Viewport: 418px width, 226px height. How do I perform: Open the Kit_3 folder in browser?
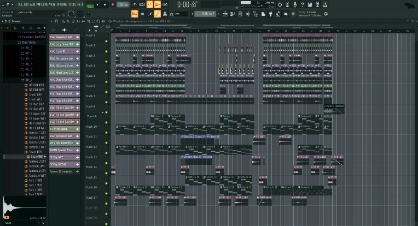coord(28,59)
